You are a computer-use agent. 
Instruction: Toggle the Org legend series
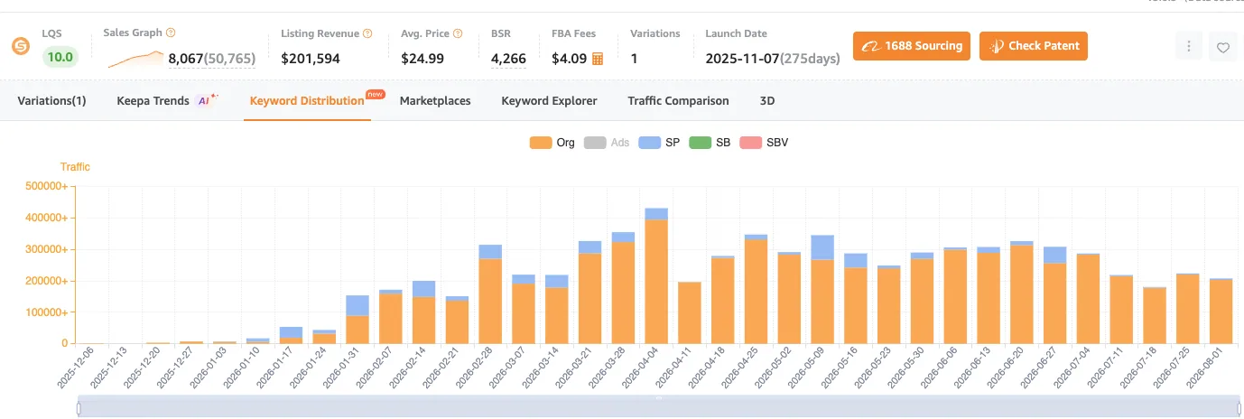pyautogui.click(x=552, y=143)
